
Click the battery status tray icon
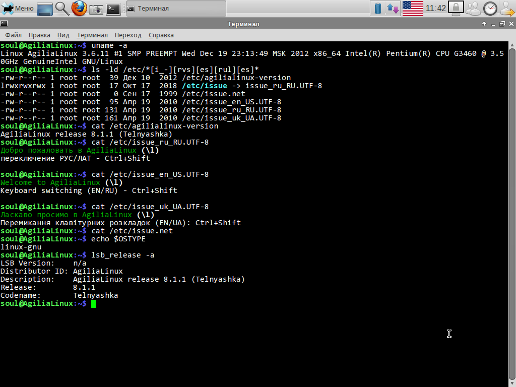click(x=378, y=9)
